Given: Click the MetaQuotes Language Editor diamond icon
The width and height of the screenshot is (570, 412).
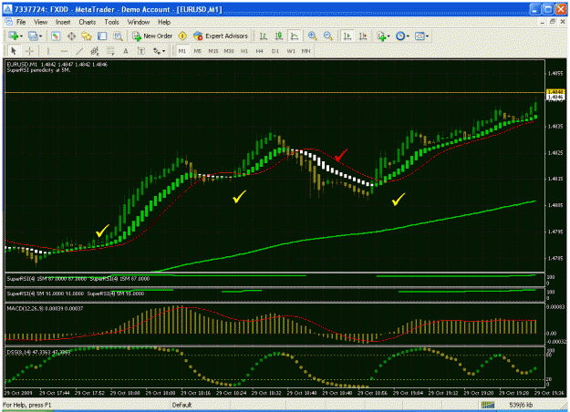Looking at the screenshot, I should pos(182,36).
